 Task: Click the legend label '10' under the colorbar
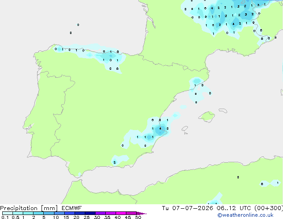56,217
